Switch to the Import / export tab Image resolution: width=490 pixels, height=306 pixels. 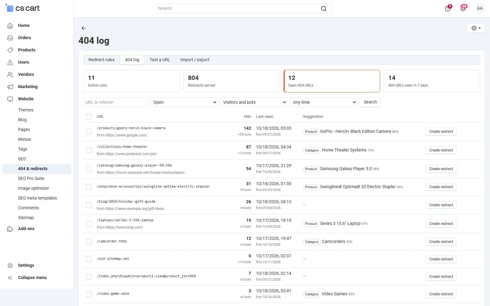coord(195,60)
